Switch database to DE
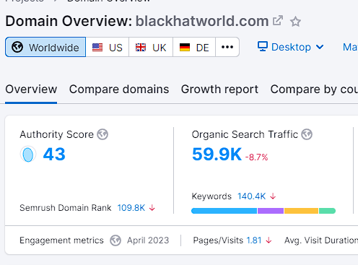The height and width of the screenshot is (265, 358). 194,47
